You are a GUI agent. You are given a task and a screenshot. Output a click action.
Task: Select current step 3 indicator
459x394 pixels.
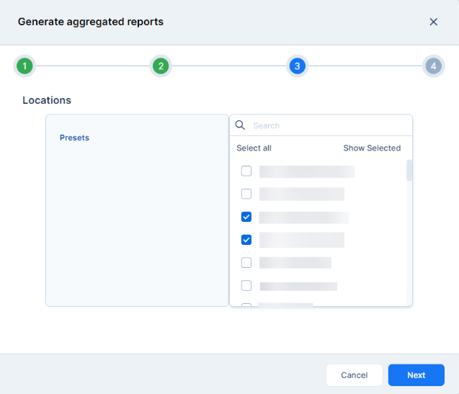pos(297,66)
